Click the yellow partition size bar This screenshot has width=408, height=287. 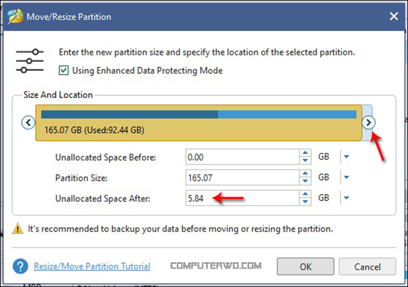198,123
